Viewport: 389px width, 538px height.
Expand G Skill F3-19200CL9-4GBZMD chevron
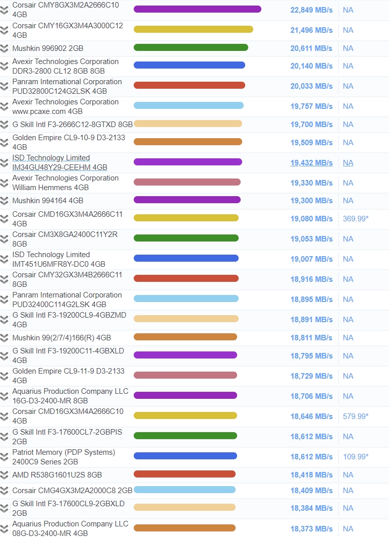[x=4, y=320]
